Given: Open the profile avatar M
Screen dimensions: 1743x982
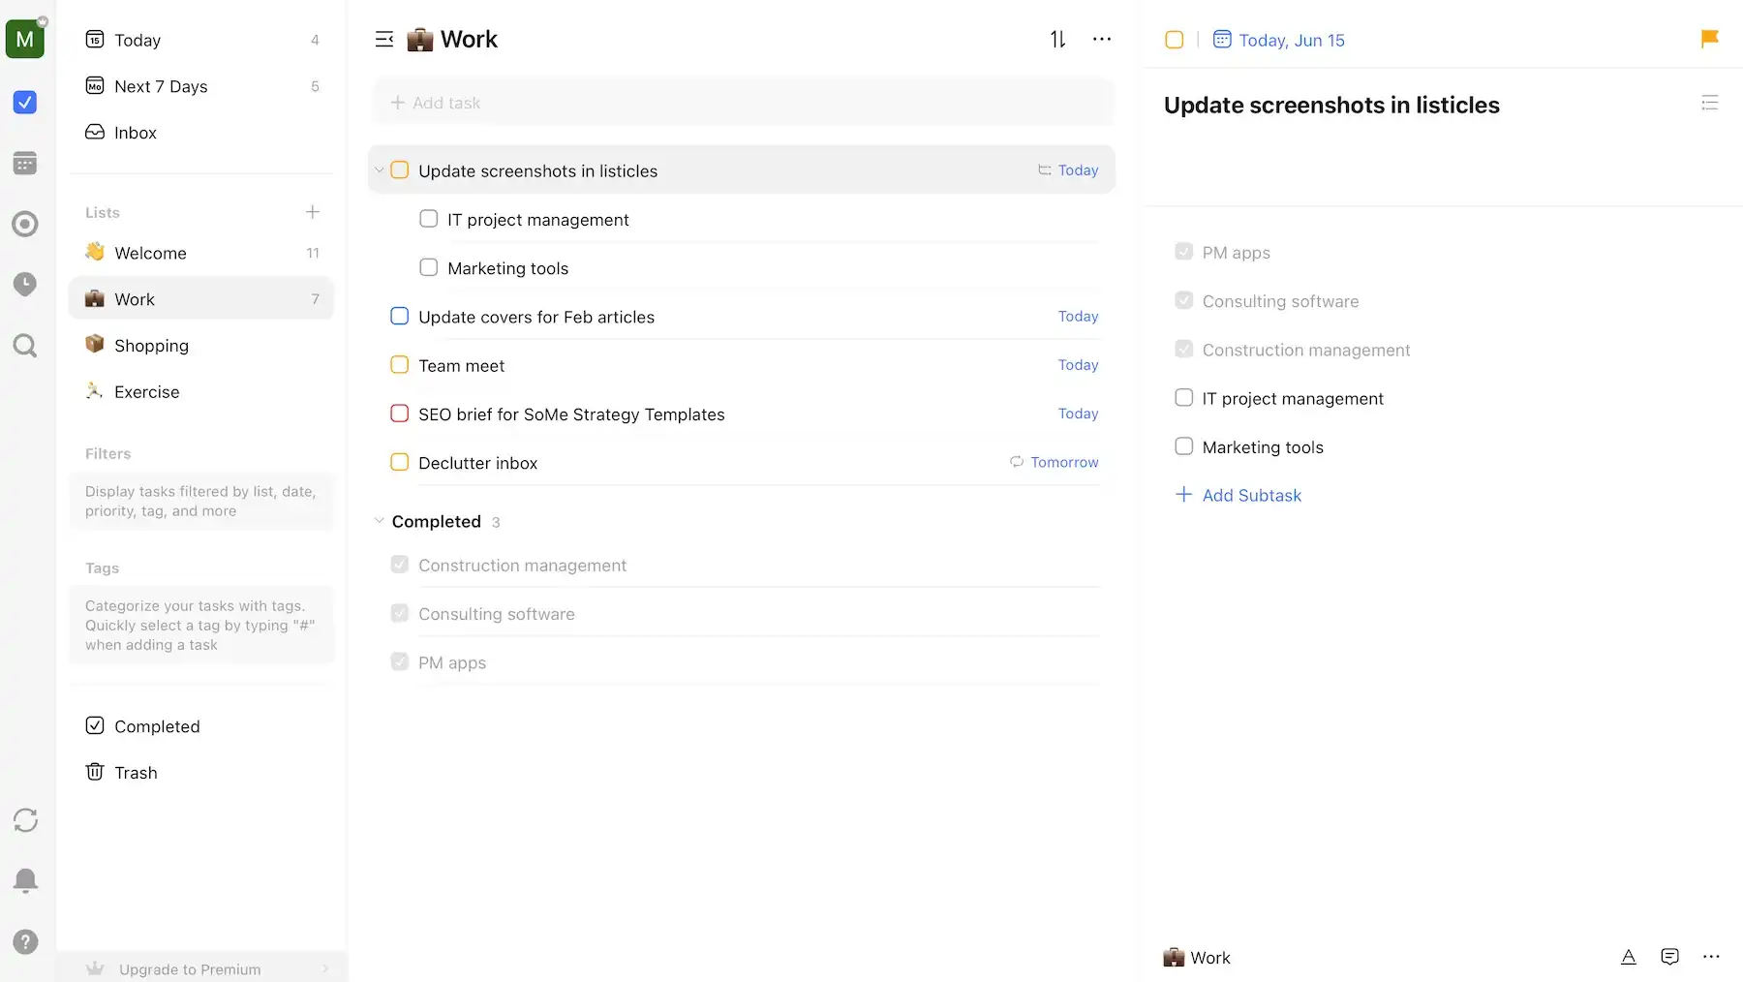Looking at the screenshot, I should pos(25,39).
